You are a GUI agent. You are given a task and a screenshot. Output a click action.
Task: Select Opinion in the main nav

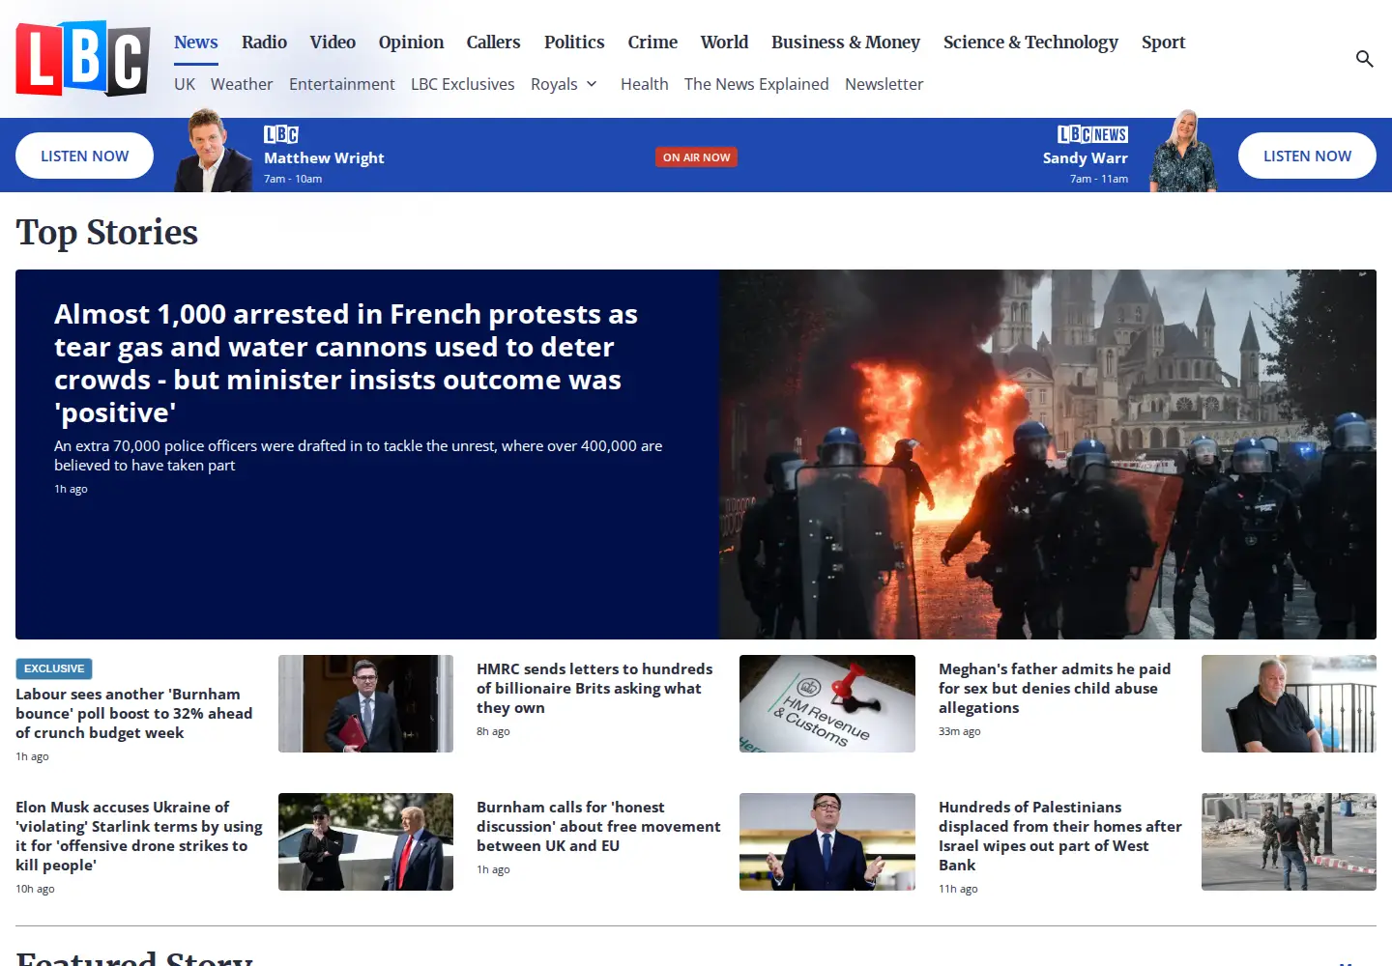pyautogui.click(x=411, y=42)
